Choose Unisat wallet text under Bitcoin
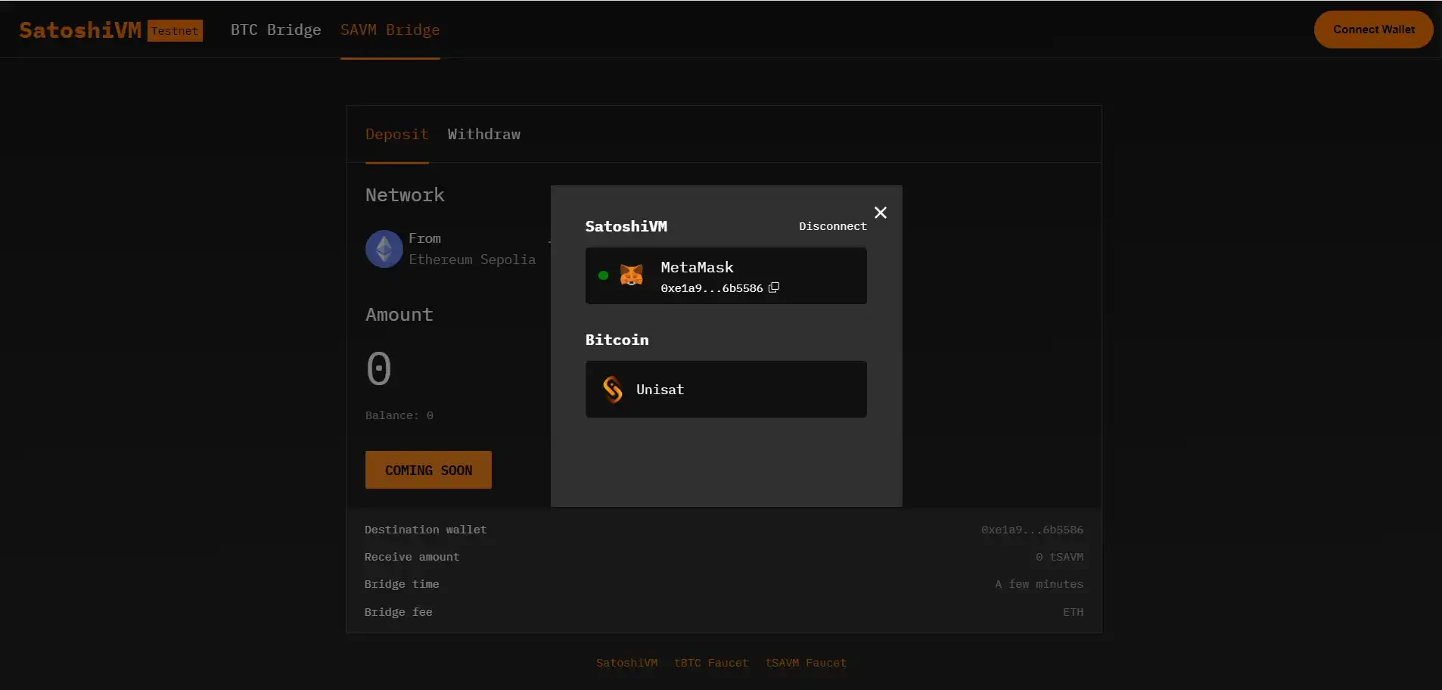The width and height of the screenshot is (1442, 690). 660,390
